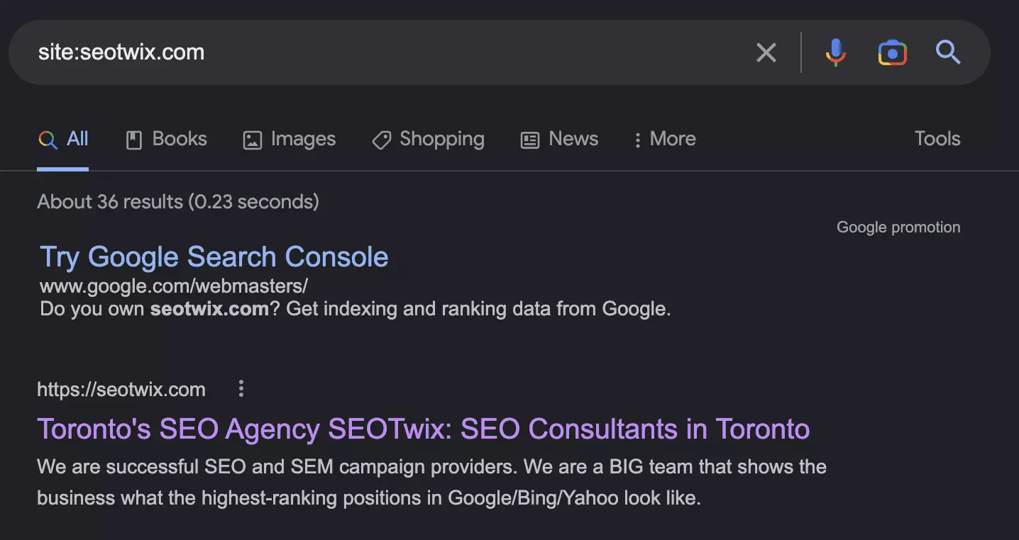
Task: Click inside the search input field
Action: (355, 52)
